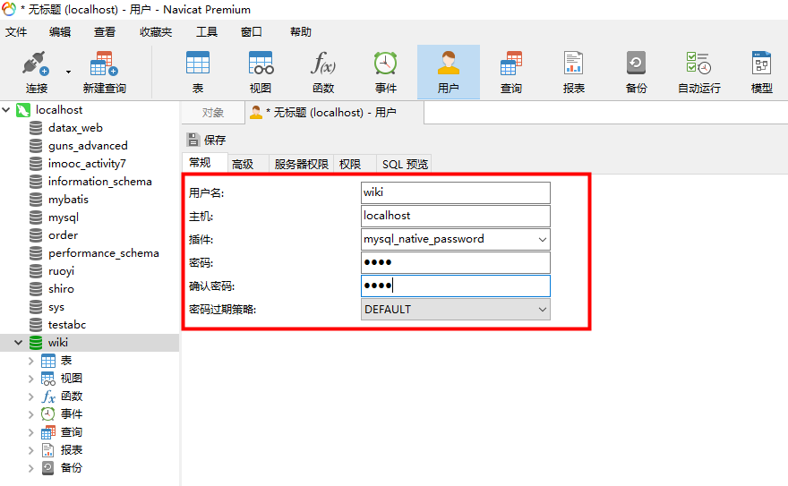Open the 连接 connection tool
The height and width of the screenshot is (486, 788).
point(36,72)
